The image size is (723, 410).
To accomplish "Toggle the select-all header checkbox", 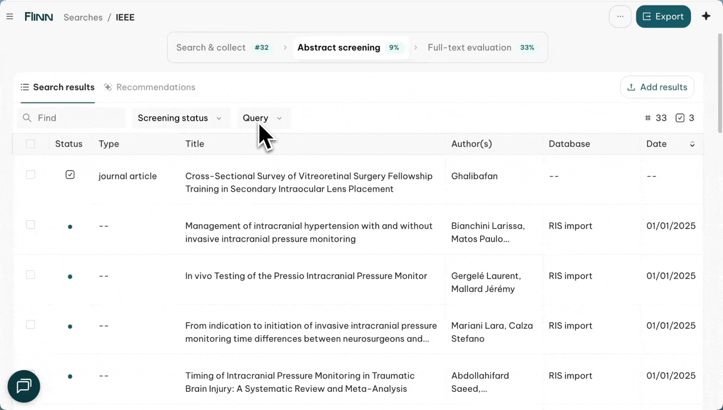I will (x=30, y=144).
